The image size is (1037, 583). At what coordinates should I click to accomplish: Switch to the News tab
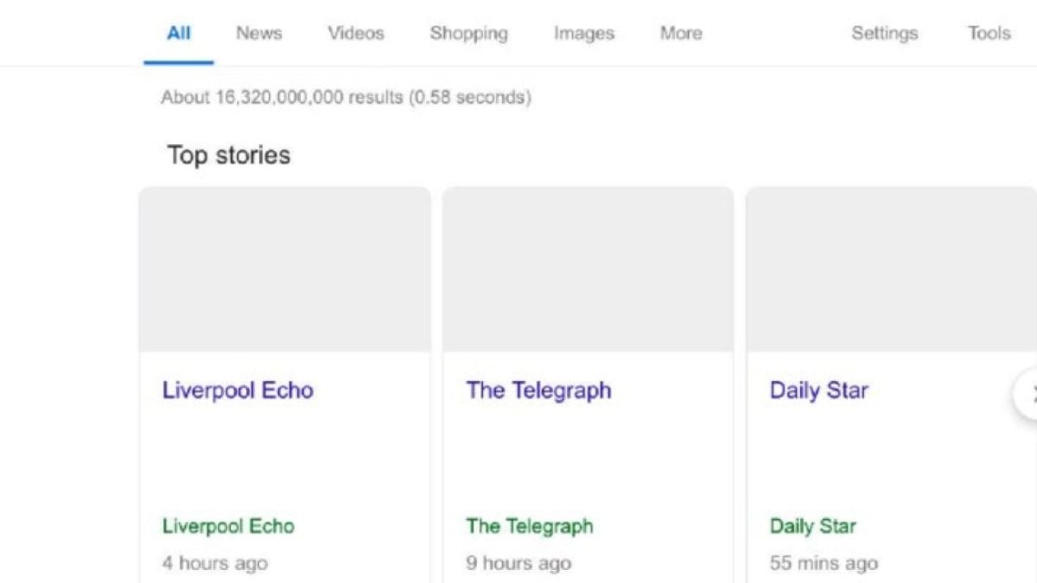tap(259, 34)
